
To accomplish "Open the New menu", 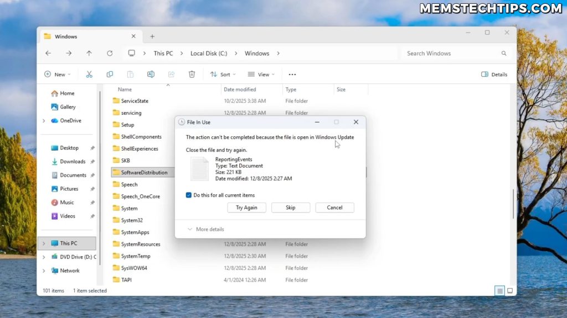I will tap(57, 74).
